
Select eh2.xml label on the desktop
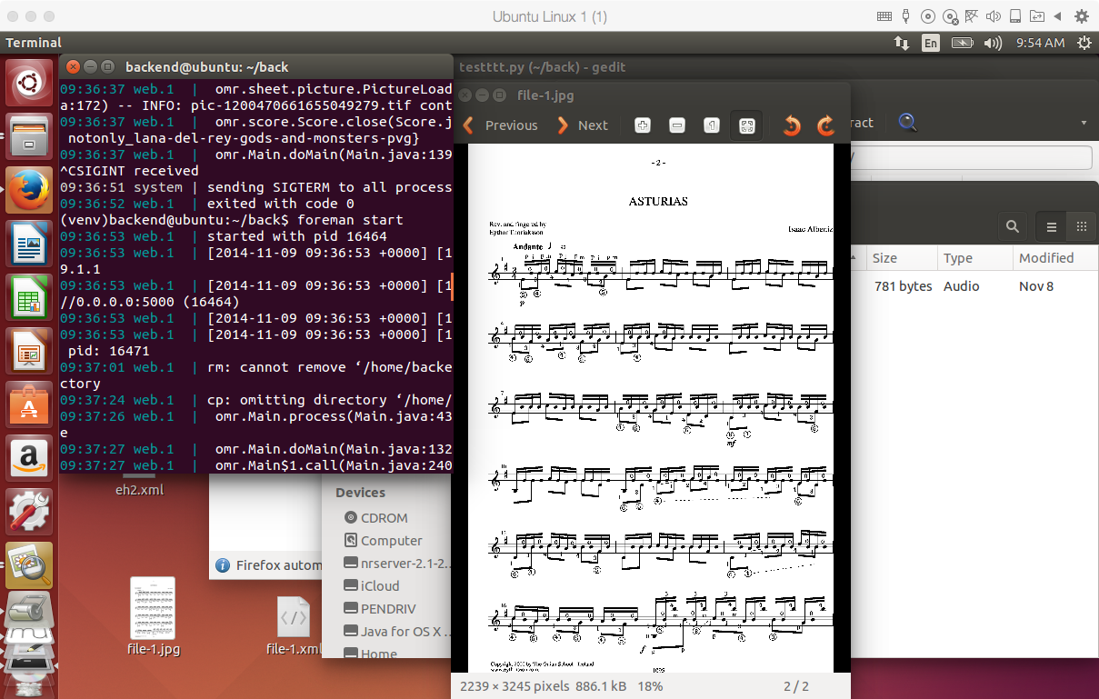click(139, 488)
